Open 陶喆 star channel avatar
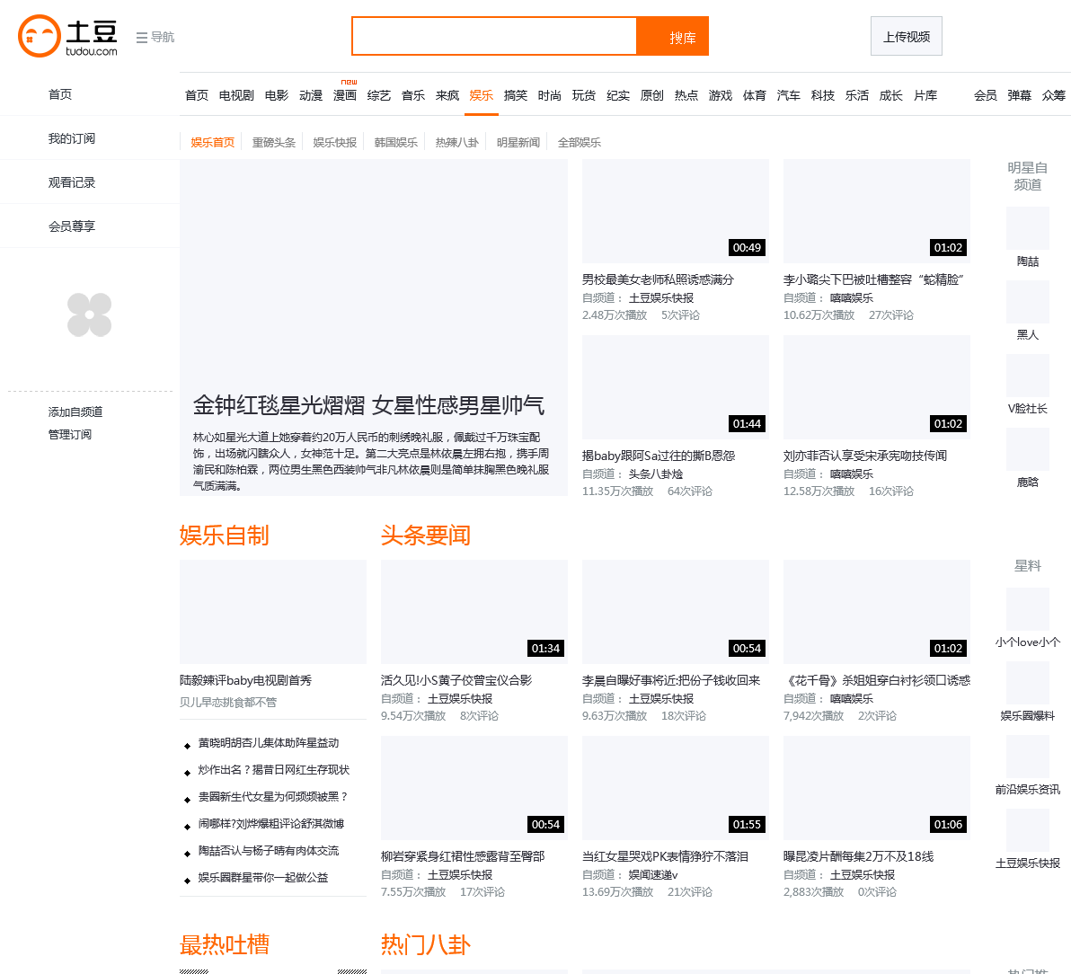Image resolution: width=1071 pixels, height=974 pixels. click(1028, 228)
